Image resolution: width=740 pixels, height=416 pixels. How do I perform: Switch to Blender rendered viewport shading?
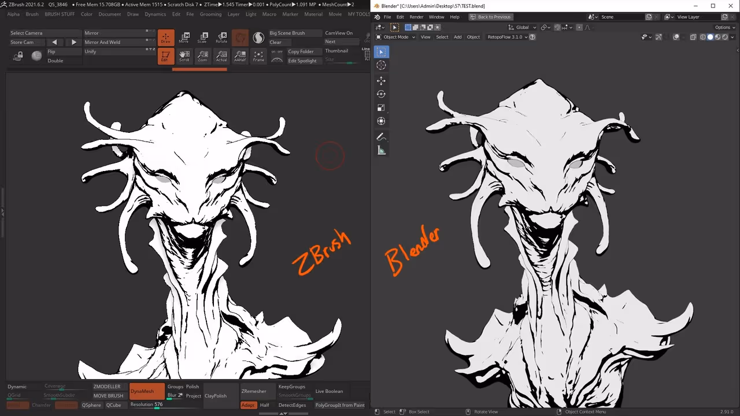[x=724, y=37]
